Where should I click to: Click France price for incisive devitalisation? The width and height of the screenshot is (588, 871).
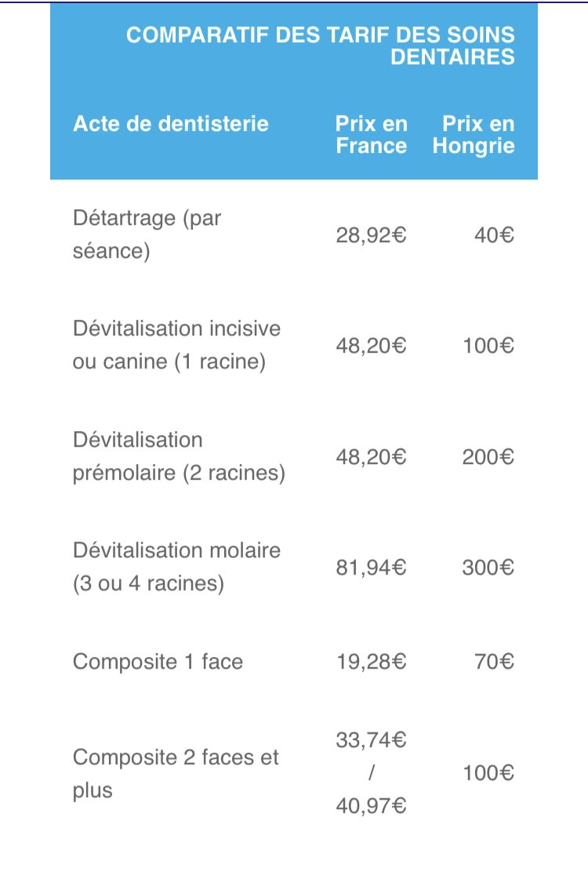[x=371, y=346]
